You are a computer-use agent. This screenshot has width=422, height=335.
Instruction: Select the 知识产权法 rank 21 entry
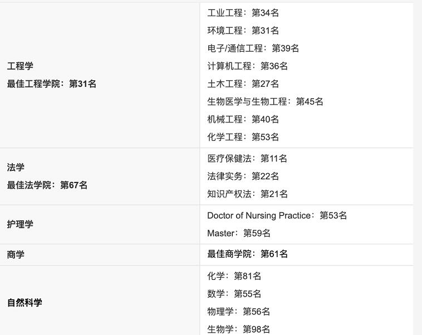pyautogui.click(x=247, y=194)
